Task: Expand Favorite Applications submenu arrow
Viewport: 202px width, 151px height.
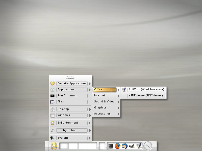Action: coord(90,84)
